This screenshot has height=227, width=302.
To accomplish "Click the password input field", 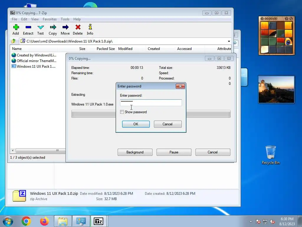I will (151, 103).
